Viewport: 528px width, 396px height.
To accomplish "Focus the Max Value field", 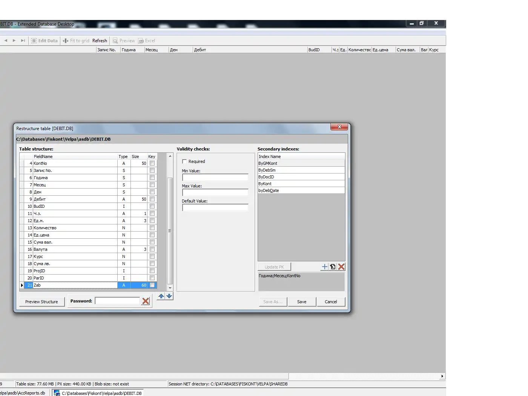I will click(215, 192).
